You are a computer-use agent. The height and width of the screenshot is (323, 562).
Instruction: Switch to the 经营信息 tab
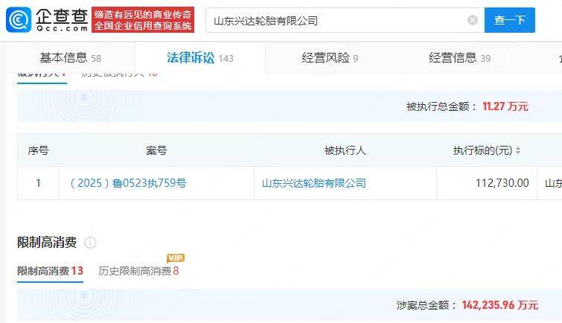click(x=459, y=57)
